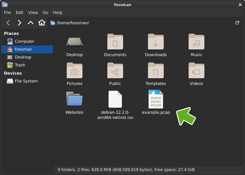Select the Pictures folder
245x175 pixels.
(75, 70)
